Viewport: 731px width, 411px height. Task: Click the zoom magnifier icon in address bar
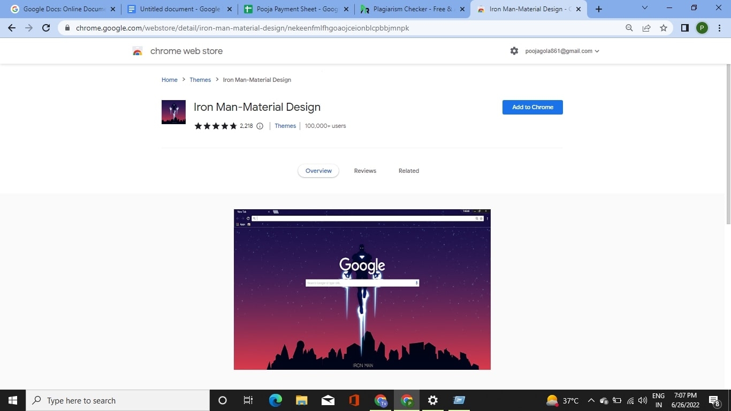click(629, 28)
